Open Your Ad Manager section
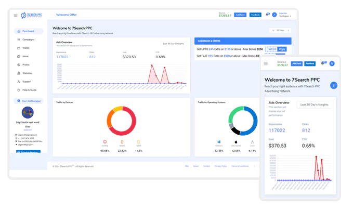 pyautogui.click(x=29, y=101)
